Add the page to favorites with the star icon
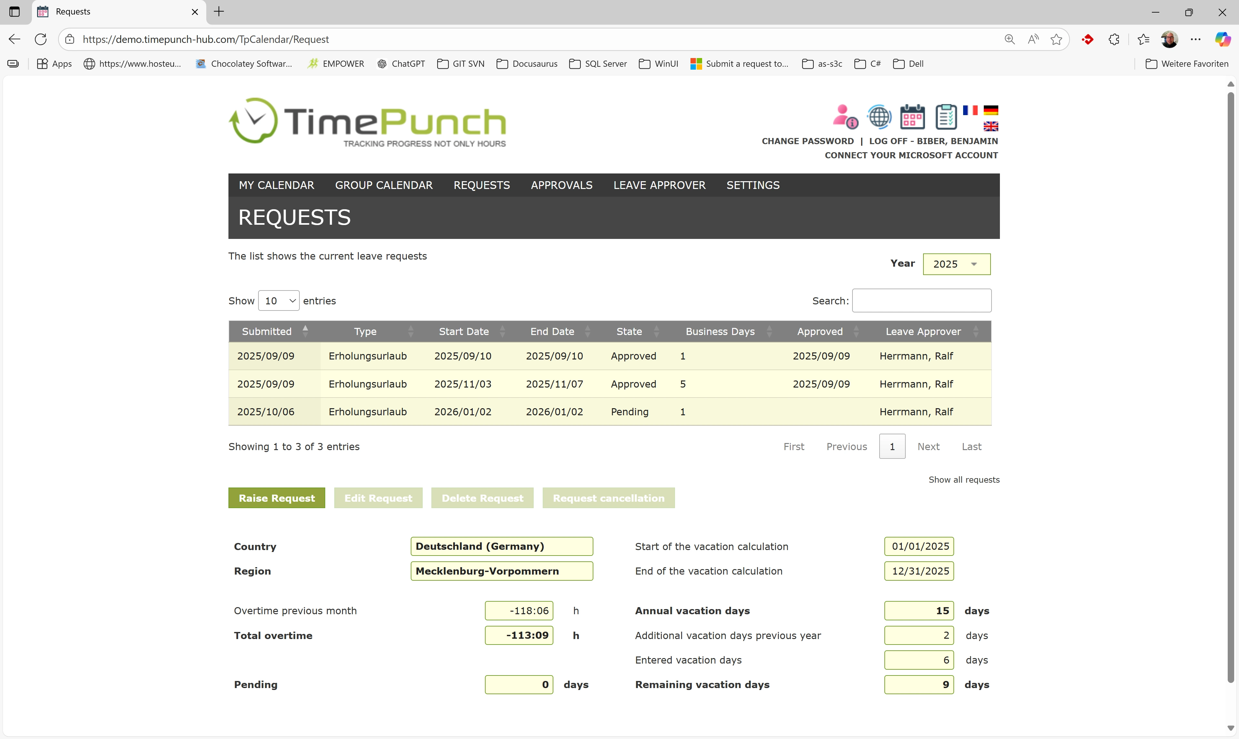Image resolution: width=1239 pixels, height=739 pixels. pos(1056,39)
